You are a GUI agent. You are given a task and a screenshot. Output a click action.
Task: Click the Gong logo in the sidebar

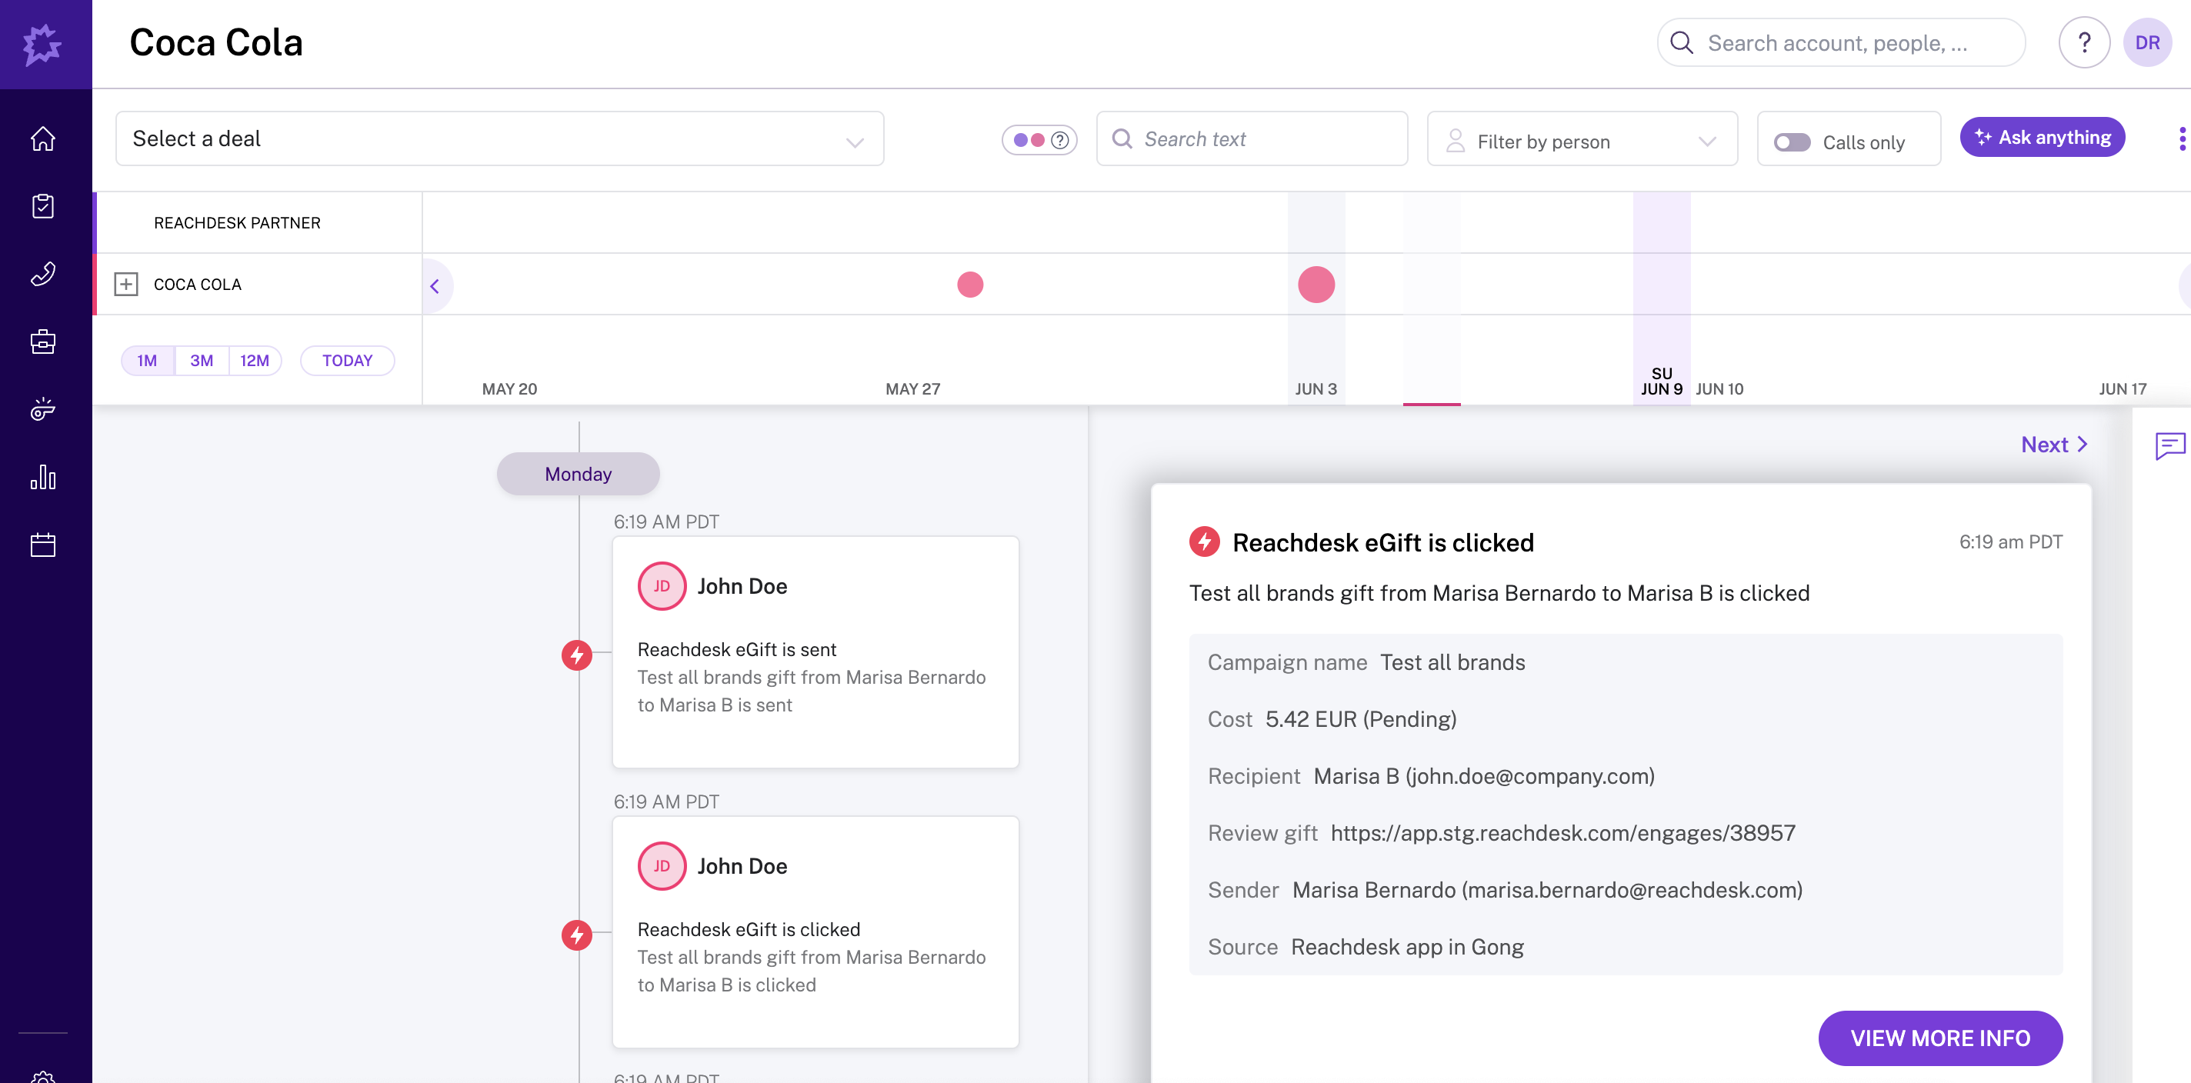click(42, 44)
